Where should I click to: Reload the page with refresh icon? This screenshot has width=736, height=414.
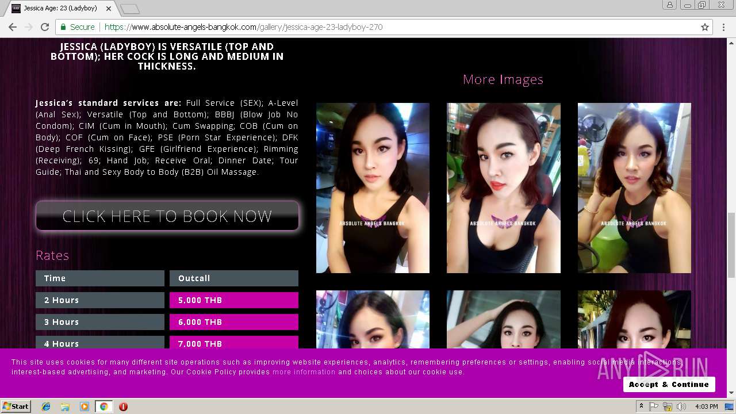coord(45,27)
